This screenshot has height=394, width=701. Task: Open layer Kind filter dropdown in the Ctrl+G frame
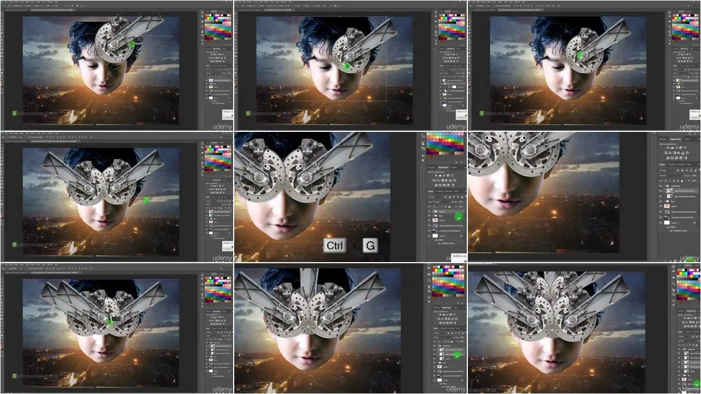point(435,196)
